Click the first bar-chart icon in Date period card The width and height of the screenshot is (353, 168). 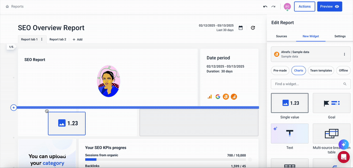(210, 97)
